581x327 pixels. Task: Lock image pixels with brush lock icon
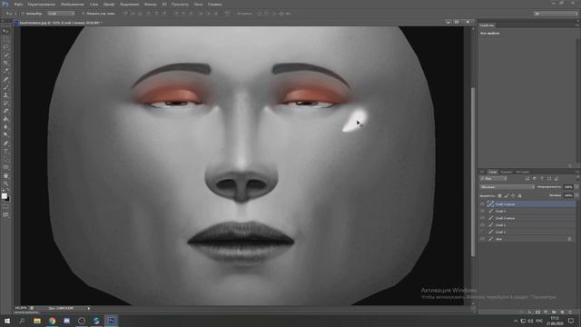pyautogui.click(x=507, y=195)
